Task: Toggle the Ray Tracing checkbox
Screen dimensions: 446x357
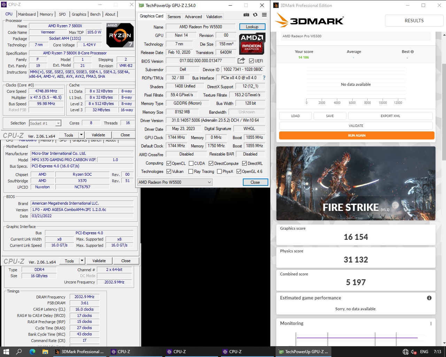Action: pyautogui.click(x=191, y=171)
